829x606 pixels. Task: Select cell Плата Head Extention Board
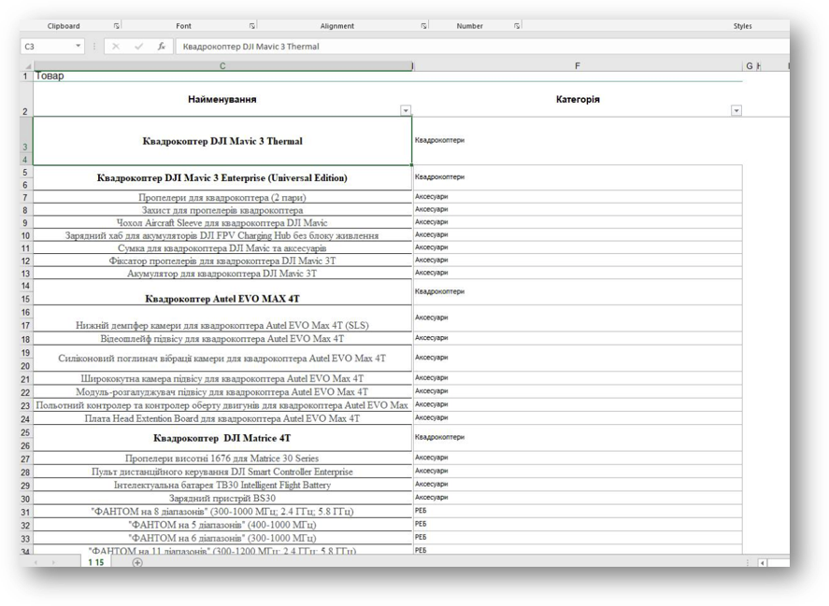pyautogui.click(x=222, y=418)
